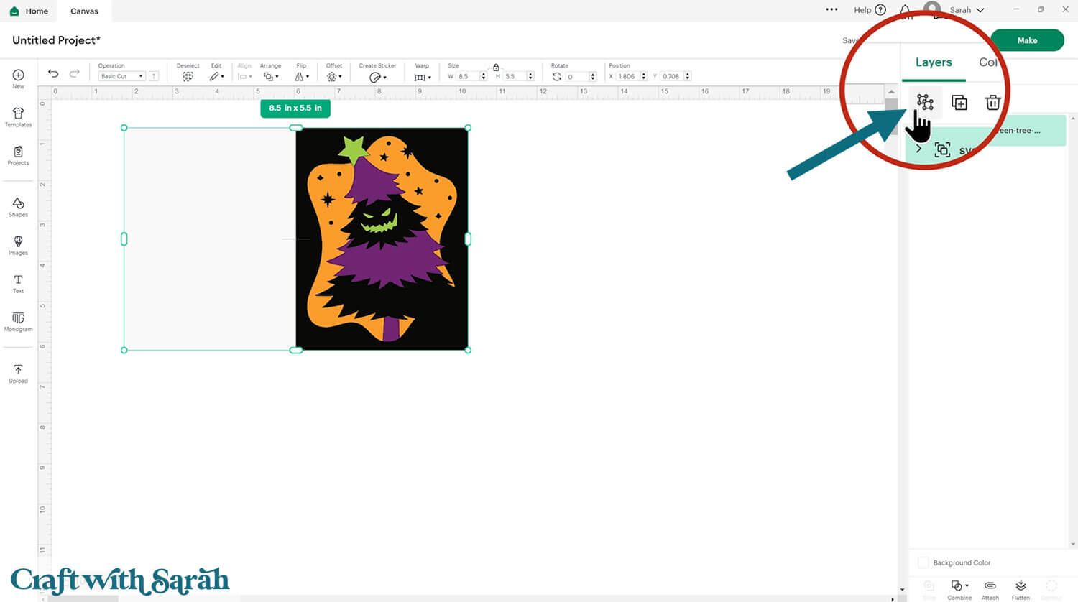Viewport: 1078px width, 602px height.
Task: Duplicate the selected layer
Action: (x=959, y=102)
